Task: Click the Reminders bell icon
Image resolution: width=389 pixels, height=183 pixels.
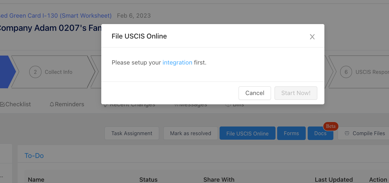Action: coord(52,104)
